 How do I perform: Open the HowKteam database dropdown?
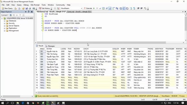pos(82,8)
